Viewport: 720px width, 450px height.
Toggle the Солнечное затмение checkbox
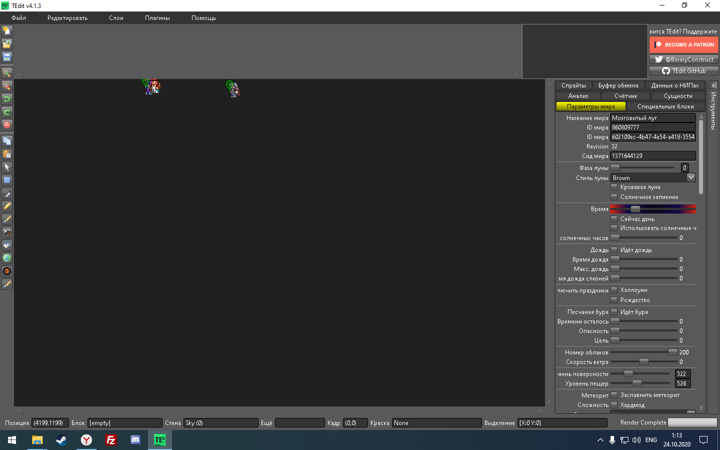click(x=614, y=197)
